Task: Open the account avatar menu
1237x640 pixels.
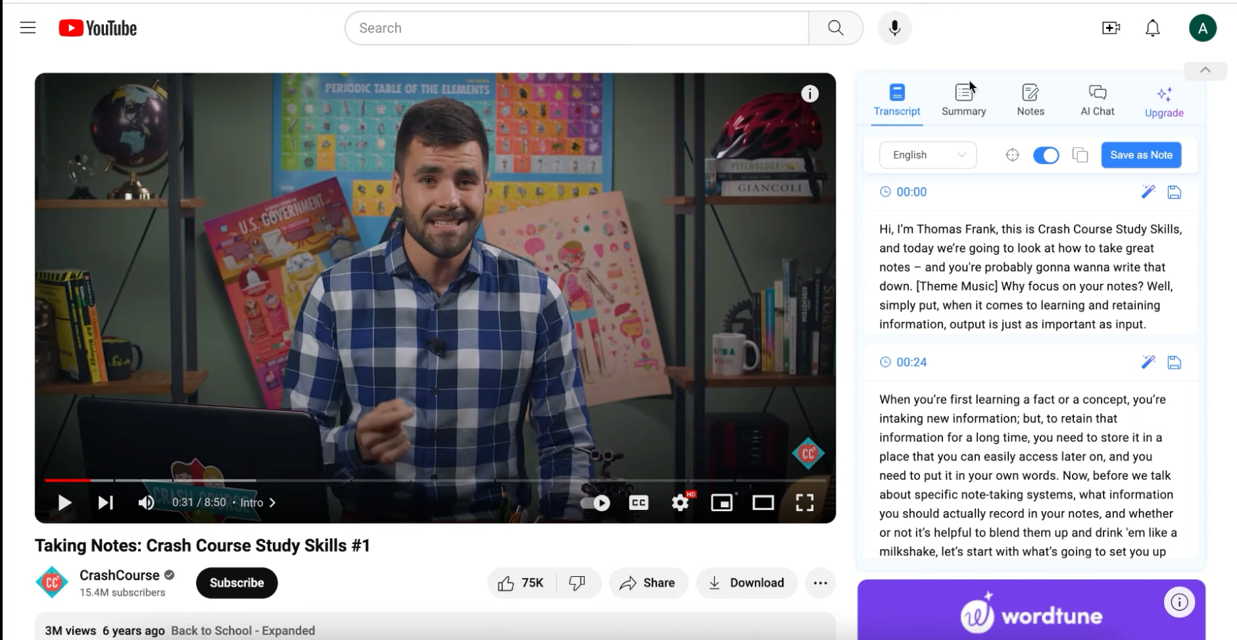Action: click(1202, 28)
